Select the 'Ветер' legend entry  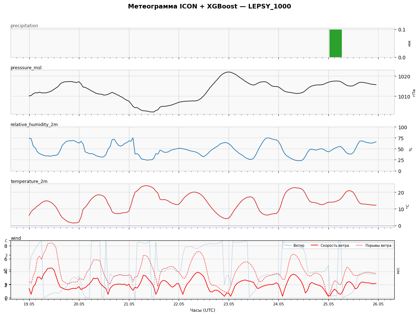click(x=294, y=246)
